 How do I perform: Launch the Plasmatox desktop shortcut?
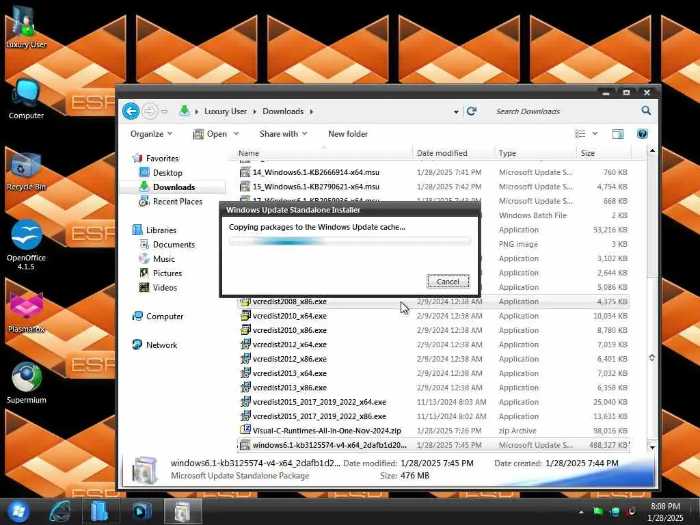(x=26, y=312)
